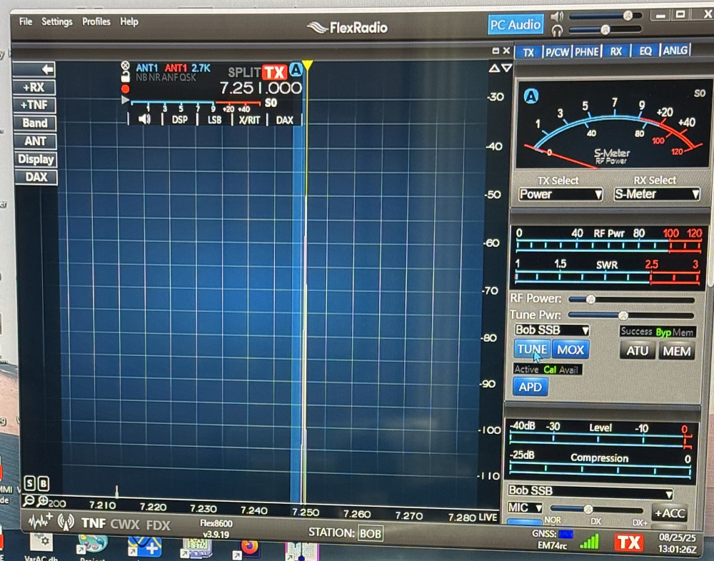
Task: Switch to the P/CW panel tab
Action: click(x=558, y=52)
